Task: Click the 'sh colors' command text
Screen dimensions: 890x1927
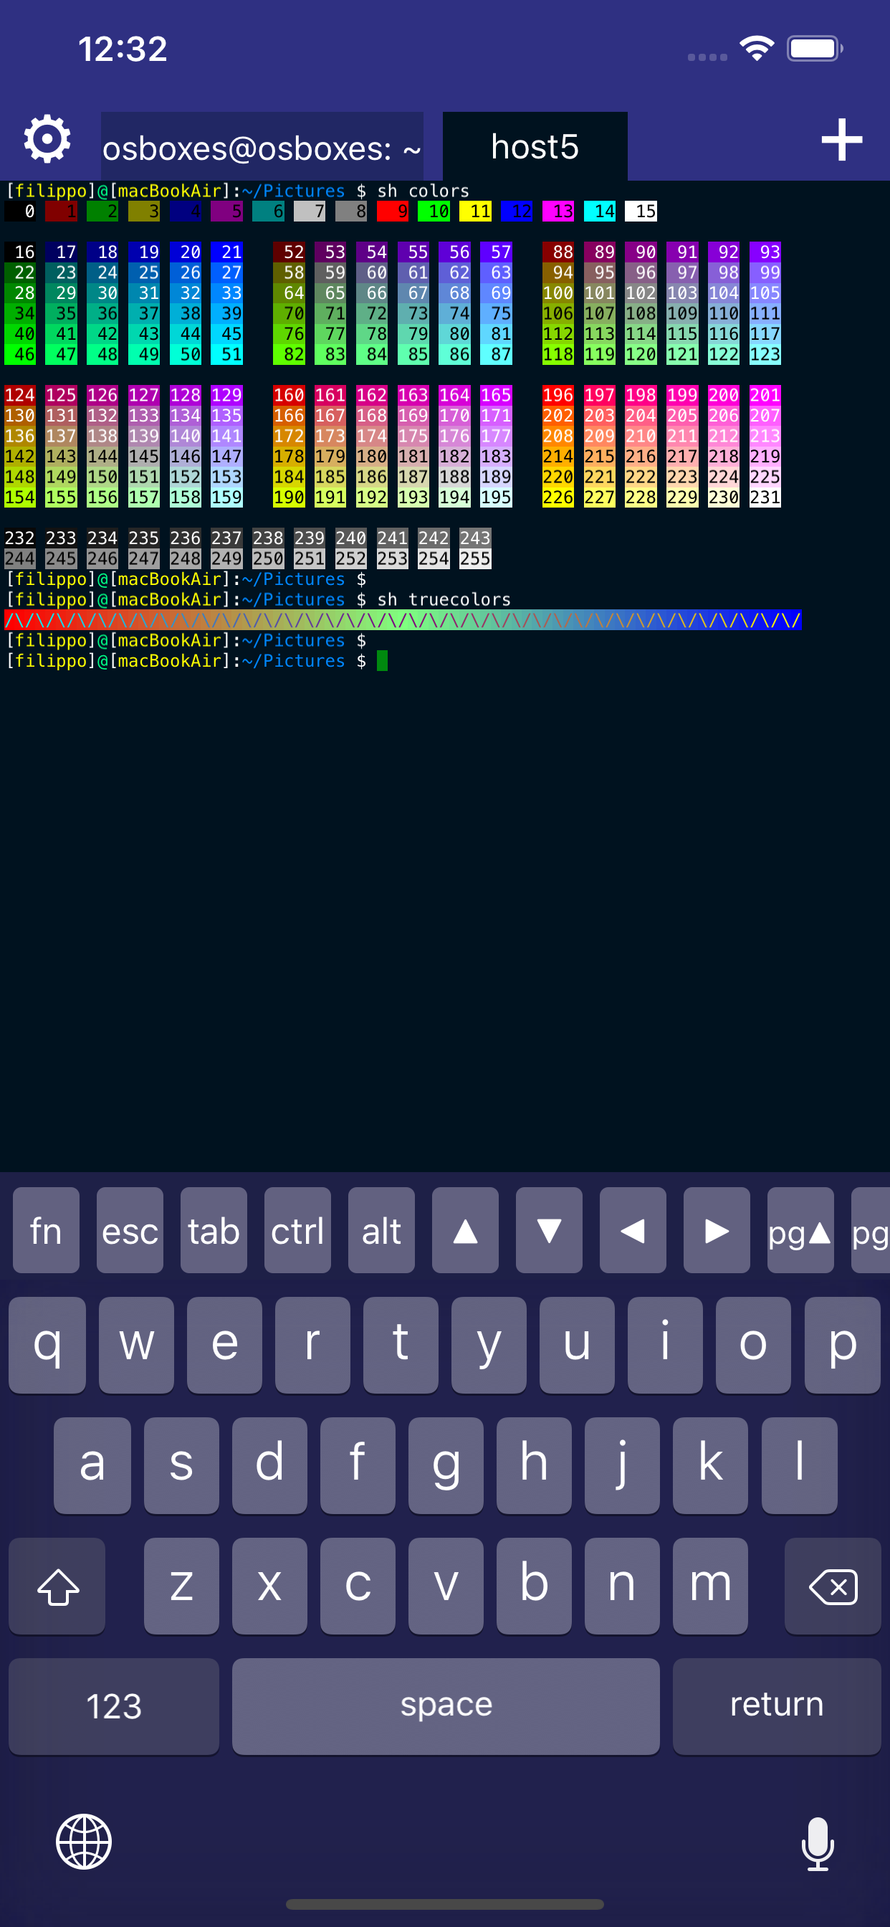Action: 424,191
